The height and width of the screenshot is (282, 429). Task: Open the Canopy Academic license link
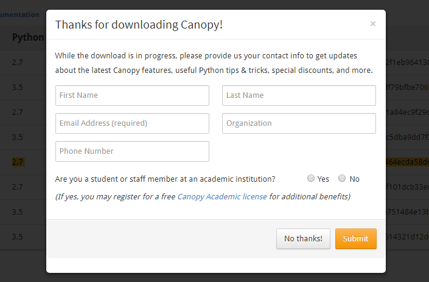point(222,196)
